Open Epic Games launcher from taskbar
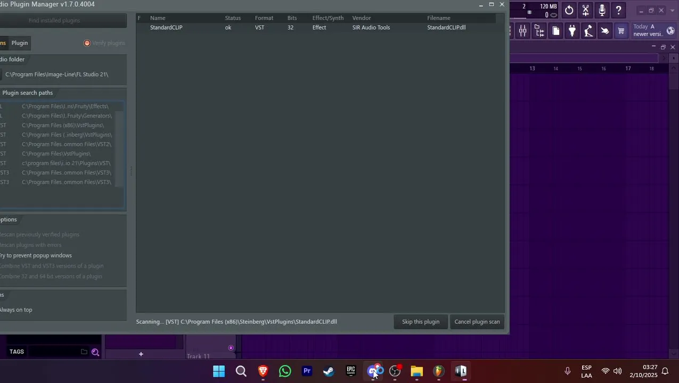Screen dimensions: 679x383 [x=351, y=371]
